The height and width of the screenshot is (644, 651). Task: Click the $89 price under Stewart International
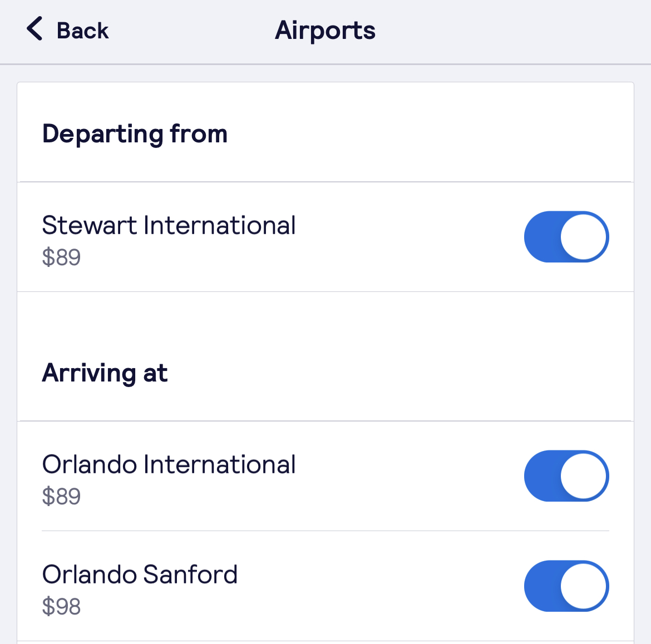(61, 257)
